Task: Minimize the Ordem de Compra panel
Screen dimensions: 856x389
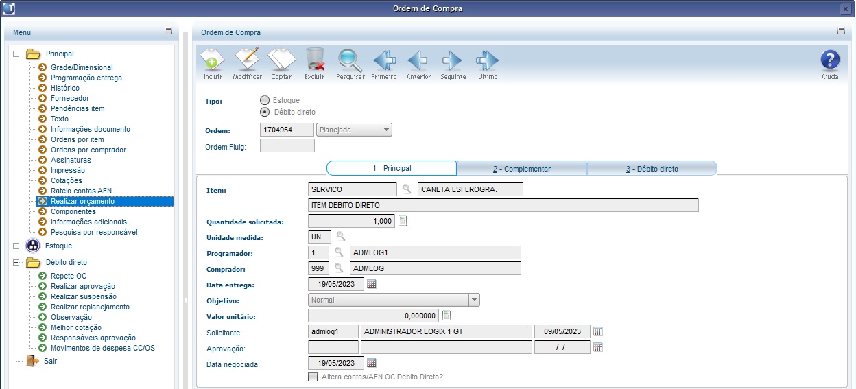Action: pyautogui.click(x=842, y=32)
